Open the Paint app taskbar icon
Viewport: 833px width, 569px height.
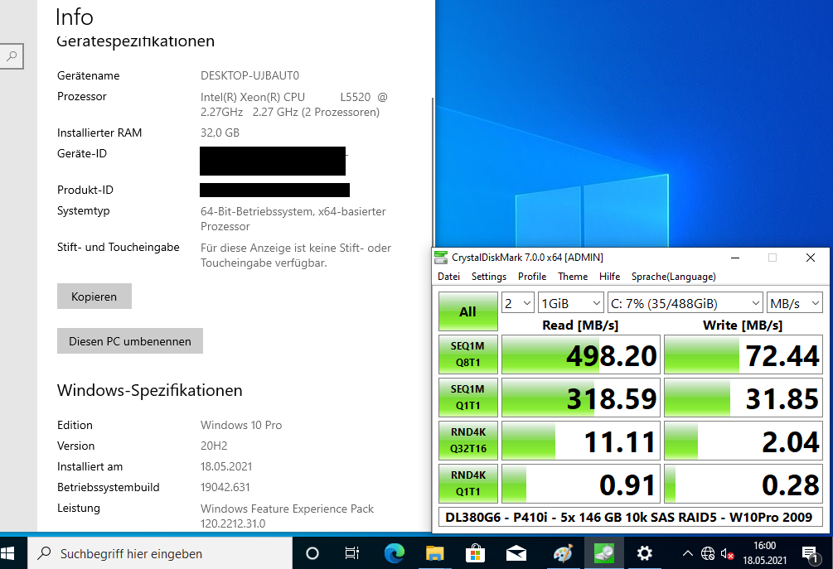point(563,553)
